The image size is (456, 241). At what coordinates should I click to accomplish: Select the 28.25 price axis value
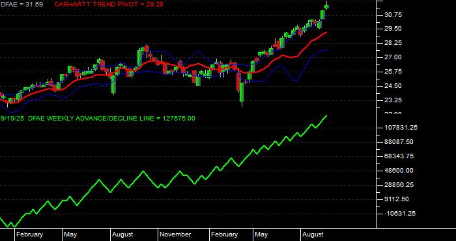coord(393,43)
